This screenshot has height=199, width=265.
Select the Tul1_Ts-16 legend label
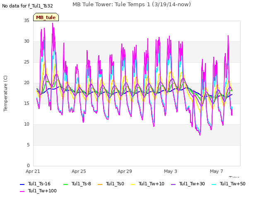point(39,184)
